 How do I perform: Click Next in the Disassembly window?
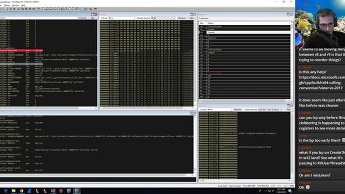[x=93, y=18]
